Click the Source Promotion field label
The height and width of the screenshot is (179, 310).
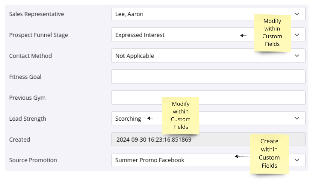pos(33,160)
